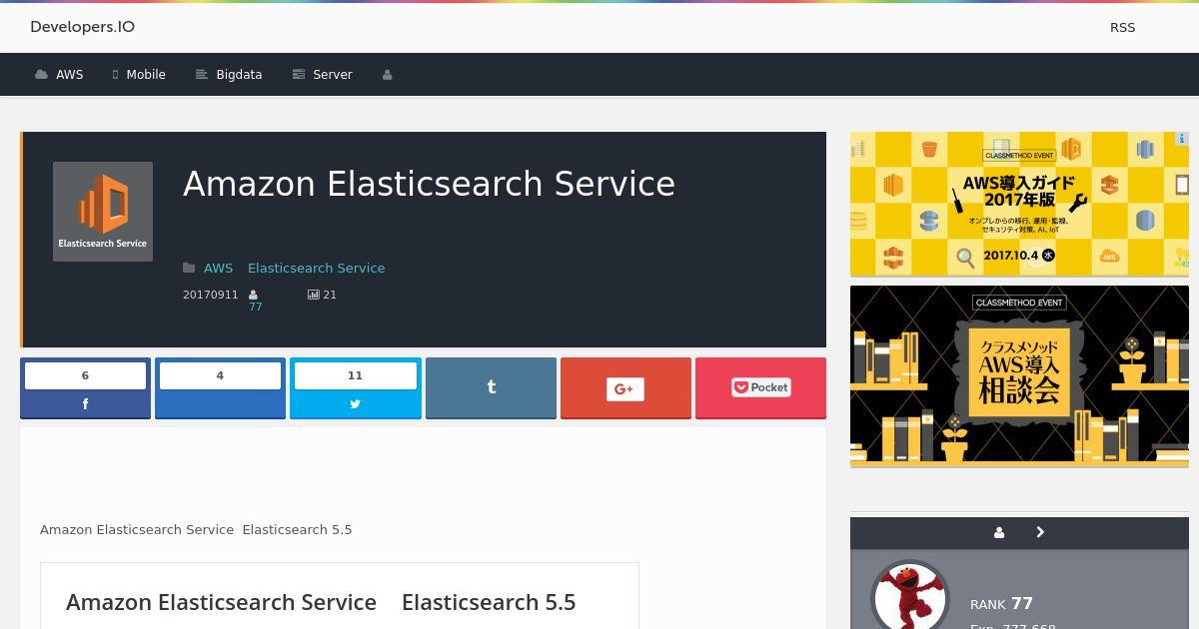Open the Developers.IO home link
Viewport: 1199px width, 629px height.
(x=82, y=27)
